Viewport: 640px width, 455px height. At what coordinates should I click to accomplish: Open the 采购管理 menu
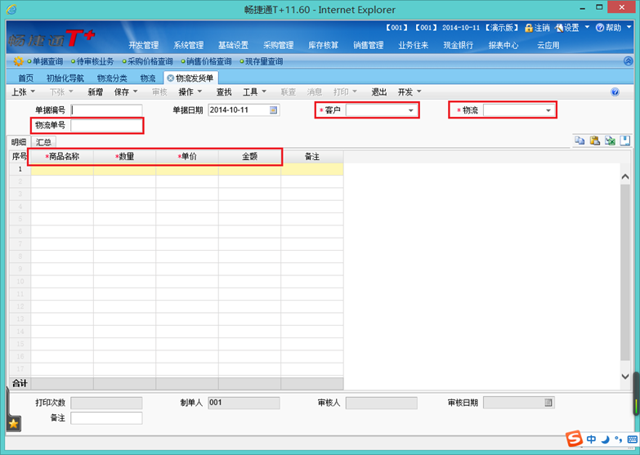[279, 45]
